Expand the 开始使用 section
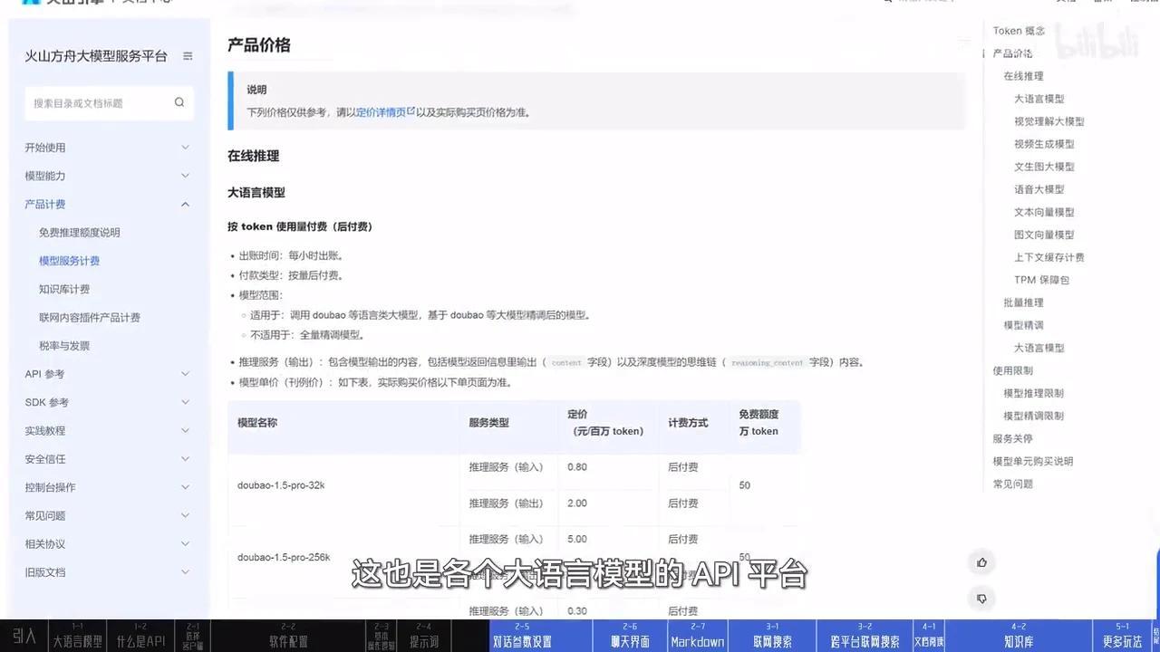Screen dimensions: 1160x652 click(109, 148)
